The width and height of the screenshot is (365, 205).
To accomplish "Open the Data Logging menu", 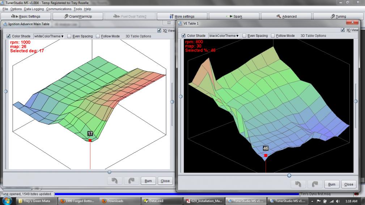I will 34,9.
